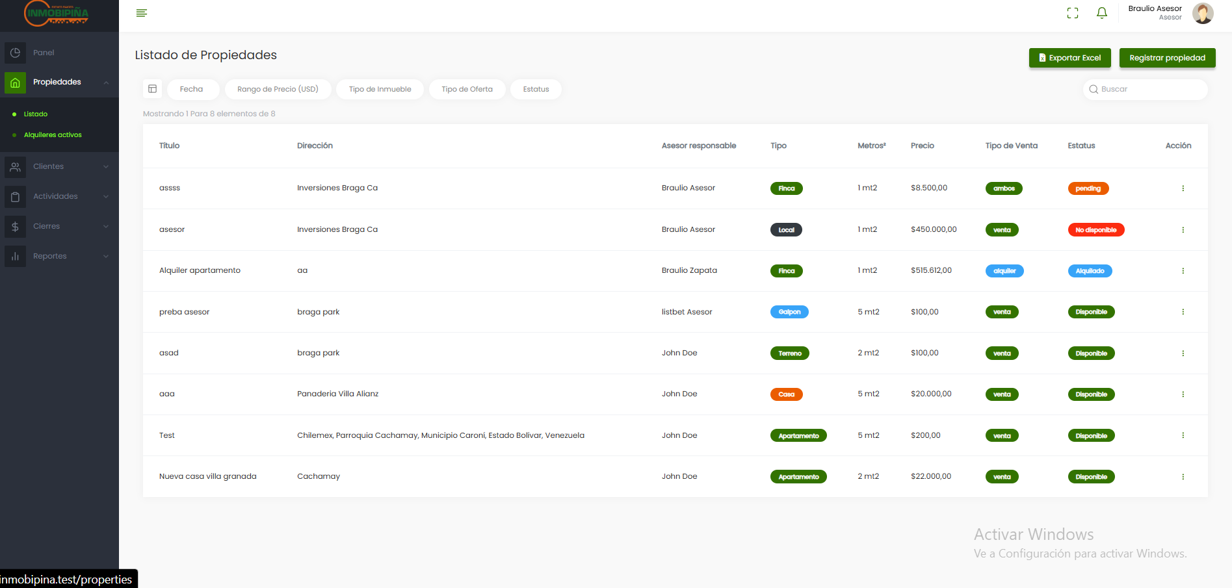Select the Chilemex, Parroquia Cachamay address cell
The width and height of the screenshot is (1232, 588).
[x=440, y=435]
